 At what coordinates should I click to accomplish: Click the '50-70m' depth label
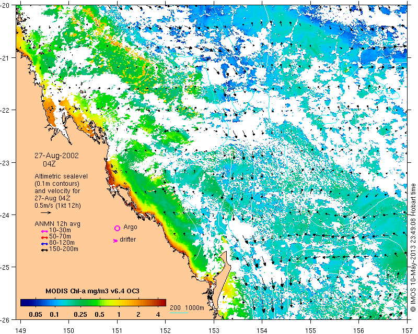(x=60, y=236)
